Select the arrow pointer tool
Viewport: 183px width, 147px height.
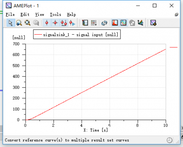point(11,23)
